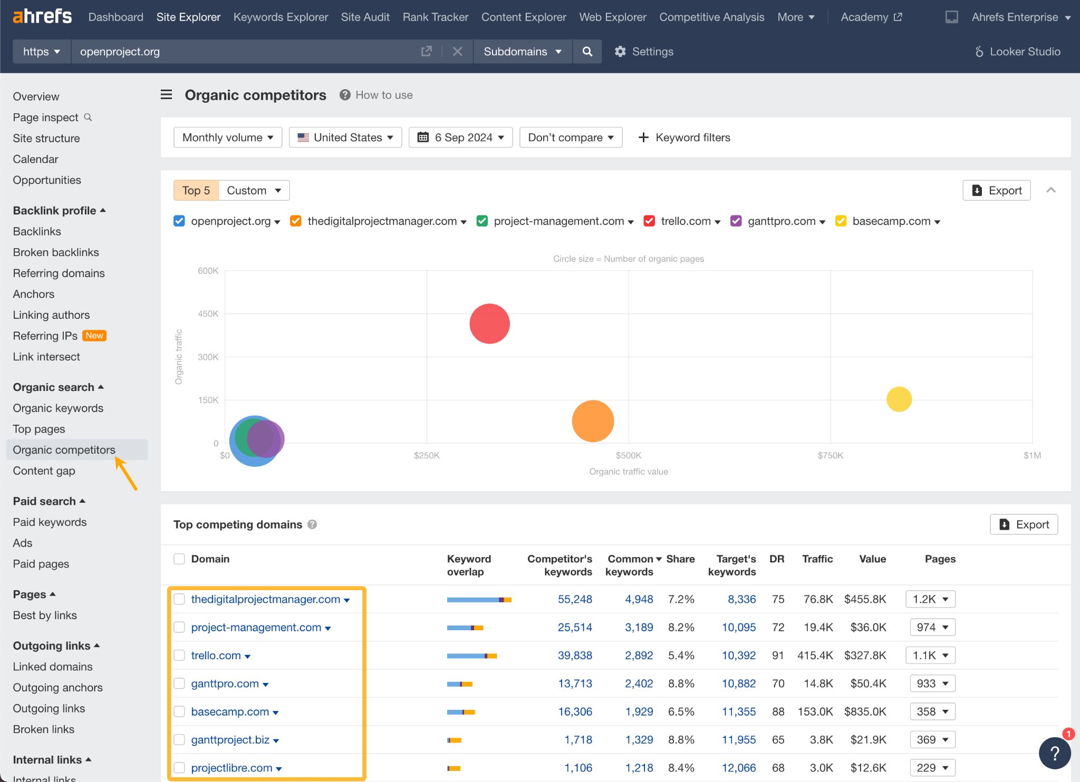Select the Top 5 tab above the chart
This screenshot has height=782, width=1080.
(195, 190)
